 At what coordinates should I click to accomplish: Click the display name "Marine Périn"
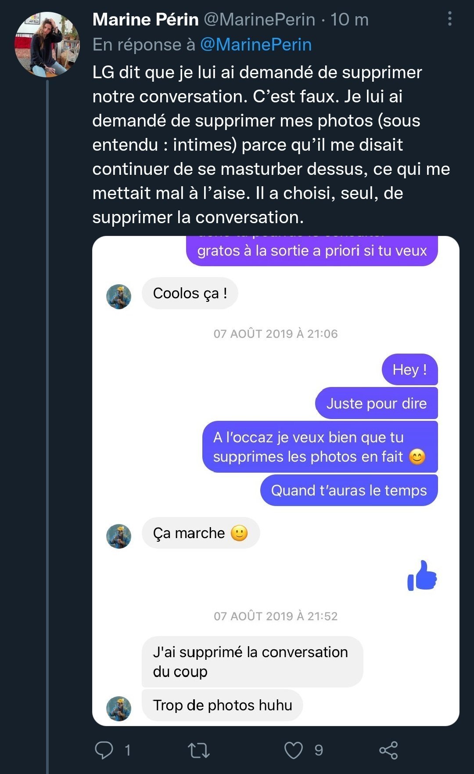point(146,19)
